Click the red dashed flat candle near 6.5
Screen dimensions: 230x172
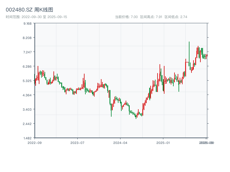coord(187,62)
